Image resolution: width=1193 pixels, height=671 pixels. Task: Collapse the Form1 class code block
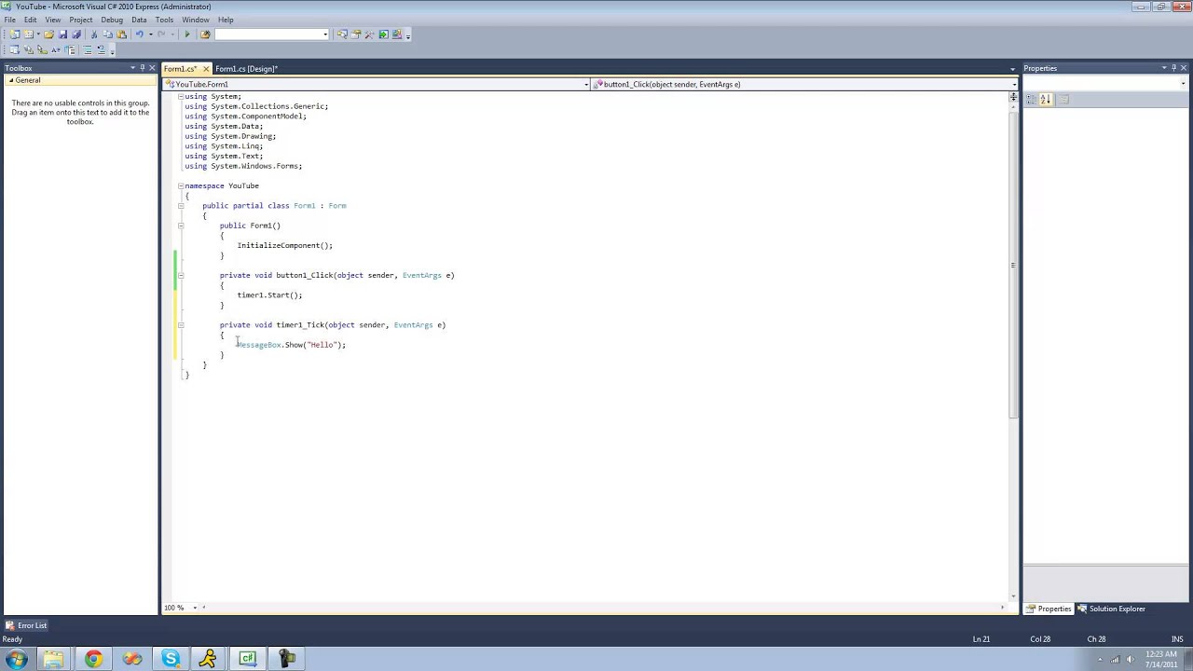[181, 206]
